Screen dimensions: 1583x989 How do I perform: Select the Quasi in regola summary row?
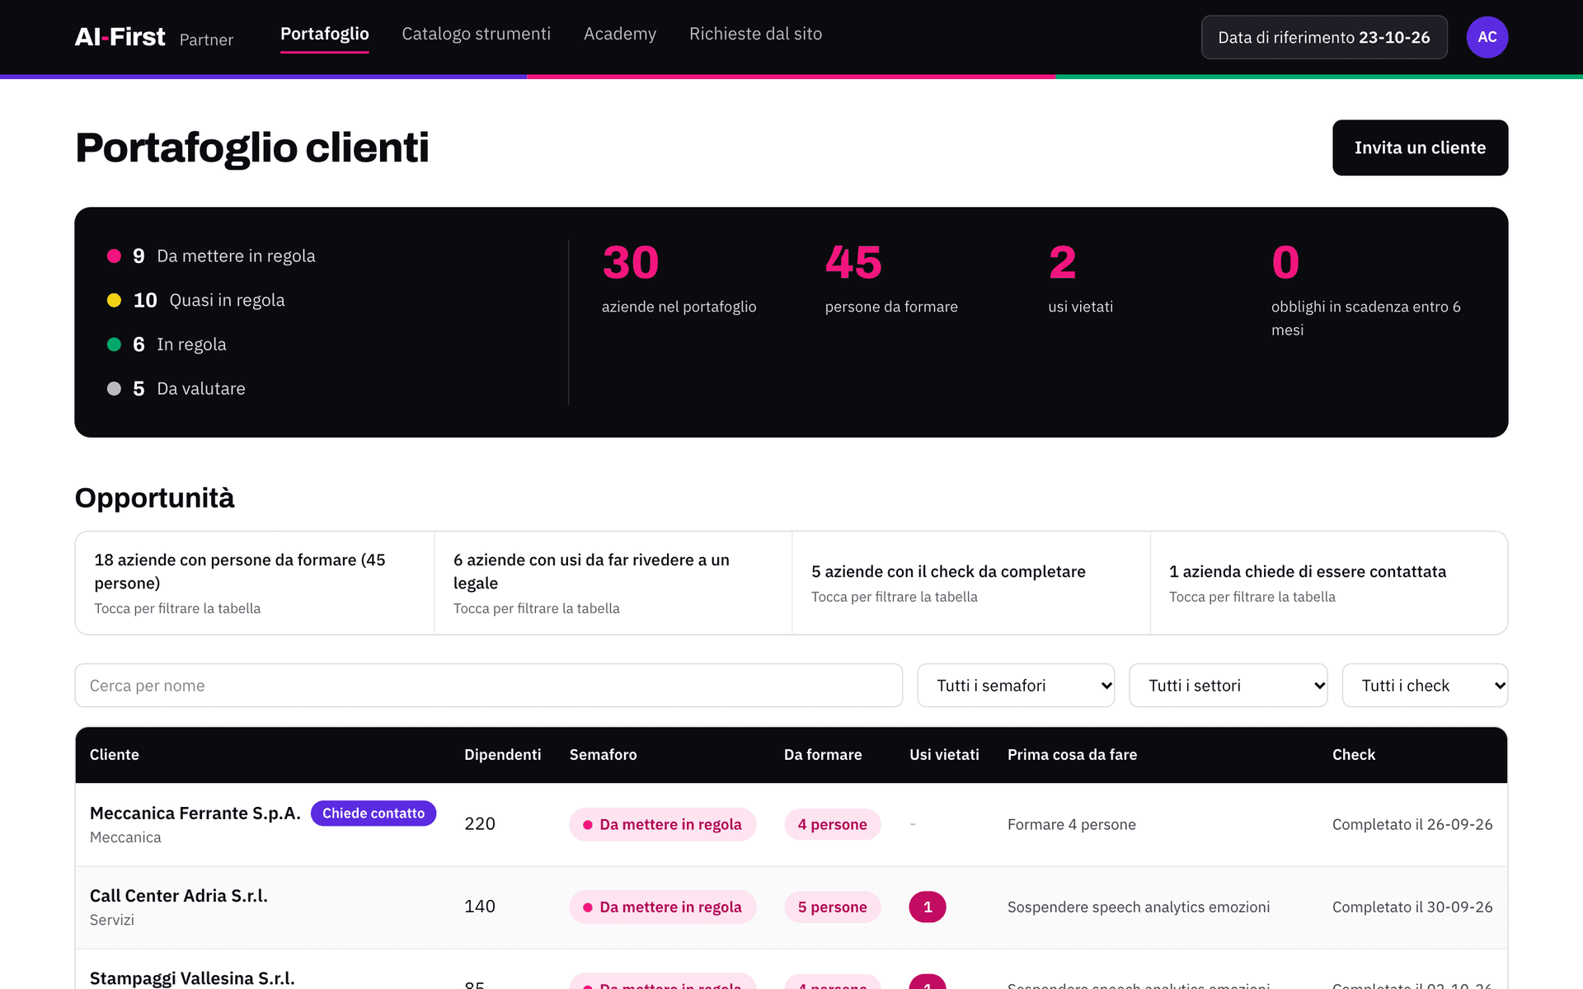click(x=196, y=300)
